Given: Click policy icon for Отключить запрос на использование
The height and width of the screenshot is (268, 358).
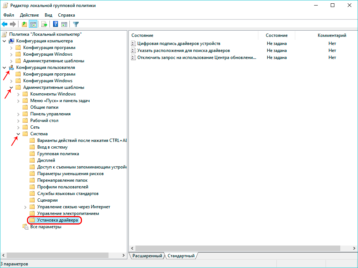Looking at the screenshot, I should point(133,58).
